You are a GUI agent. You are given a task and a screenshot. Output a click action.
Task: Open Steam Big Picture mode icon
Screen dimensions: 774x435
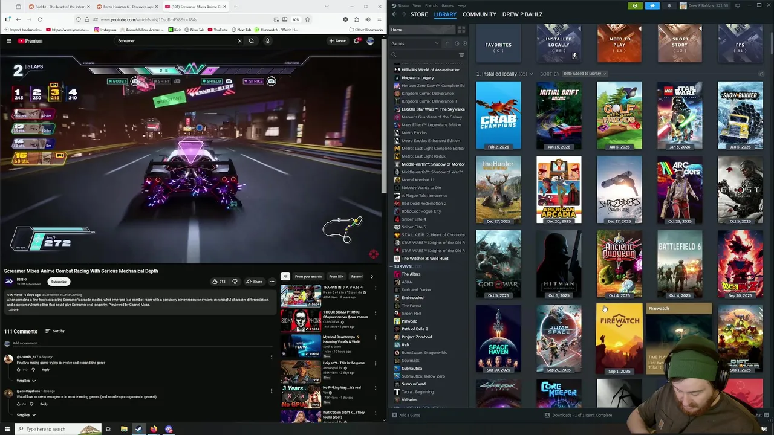coord(737,5)
